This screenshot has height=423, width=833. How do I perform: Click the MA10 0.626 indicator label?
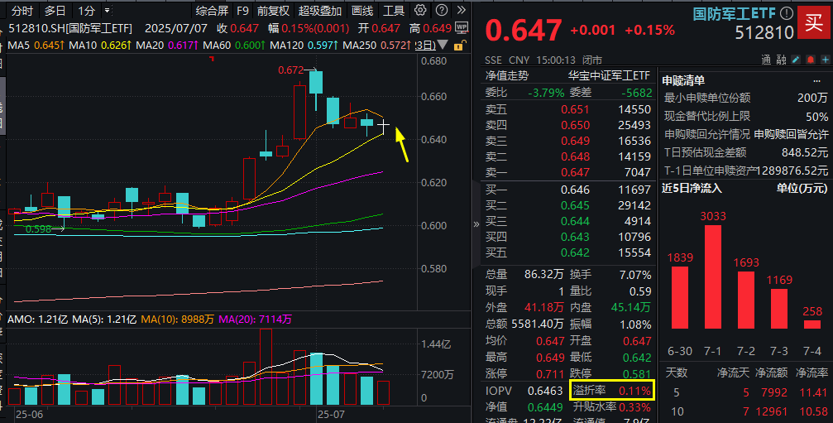100,46
